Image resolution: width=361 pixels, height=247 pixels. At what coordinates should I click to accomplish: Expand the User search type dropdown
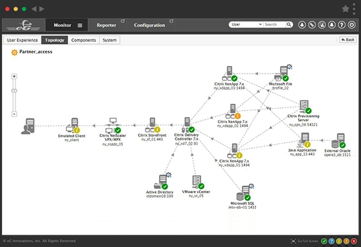pyautogui.click(x=246, y=25)
